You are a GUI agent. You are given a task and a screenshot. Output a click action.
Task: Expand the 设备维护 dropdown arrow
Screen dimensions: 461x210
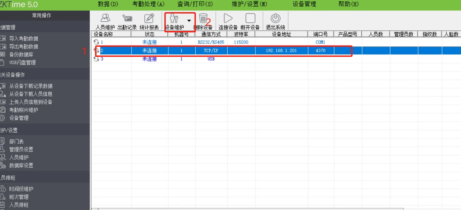[189, 20]
